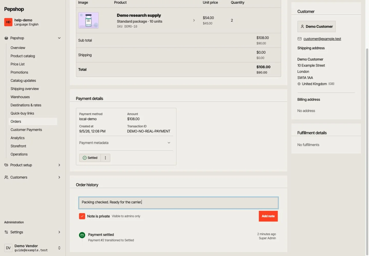This screenshot has height=256, width=369.
Task: Open Destinations & rates
Action: 26,105
